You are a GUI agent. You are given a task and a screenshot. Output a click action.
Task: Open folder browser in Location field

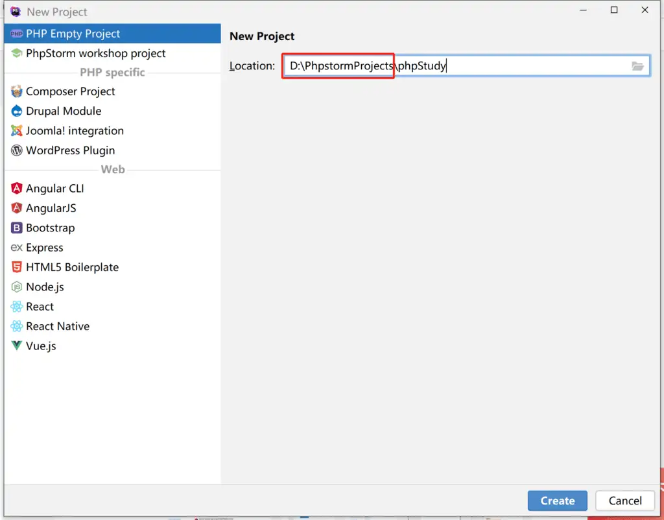[x=637, y=65]
